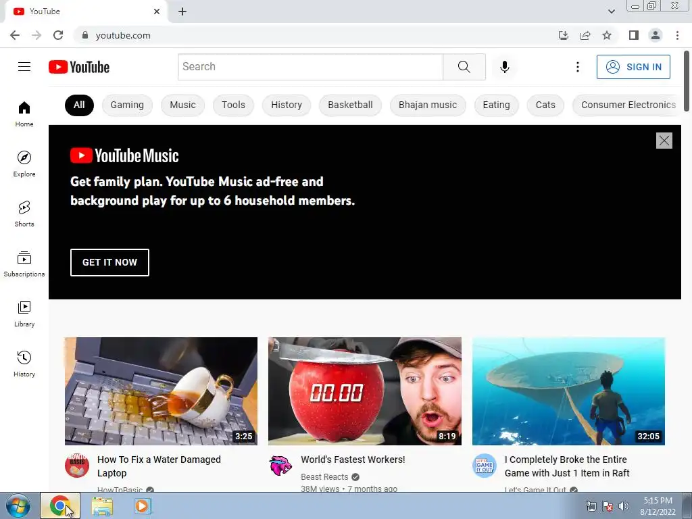Click GET IT NOW button

[x=109, y=262]
